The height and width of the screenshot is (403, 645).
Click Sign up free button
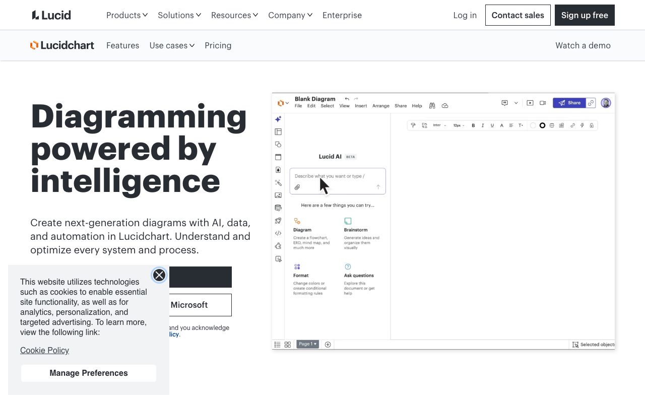click(x=585, y=15)
